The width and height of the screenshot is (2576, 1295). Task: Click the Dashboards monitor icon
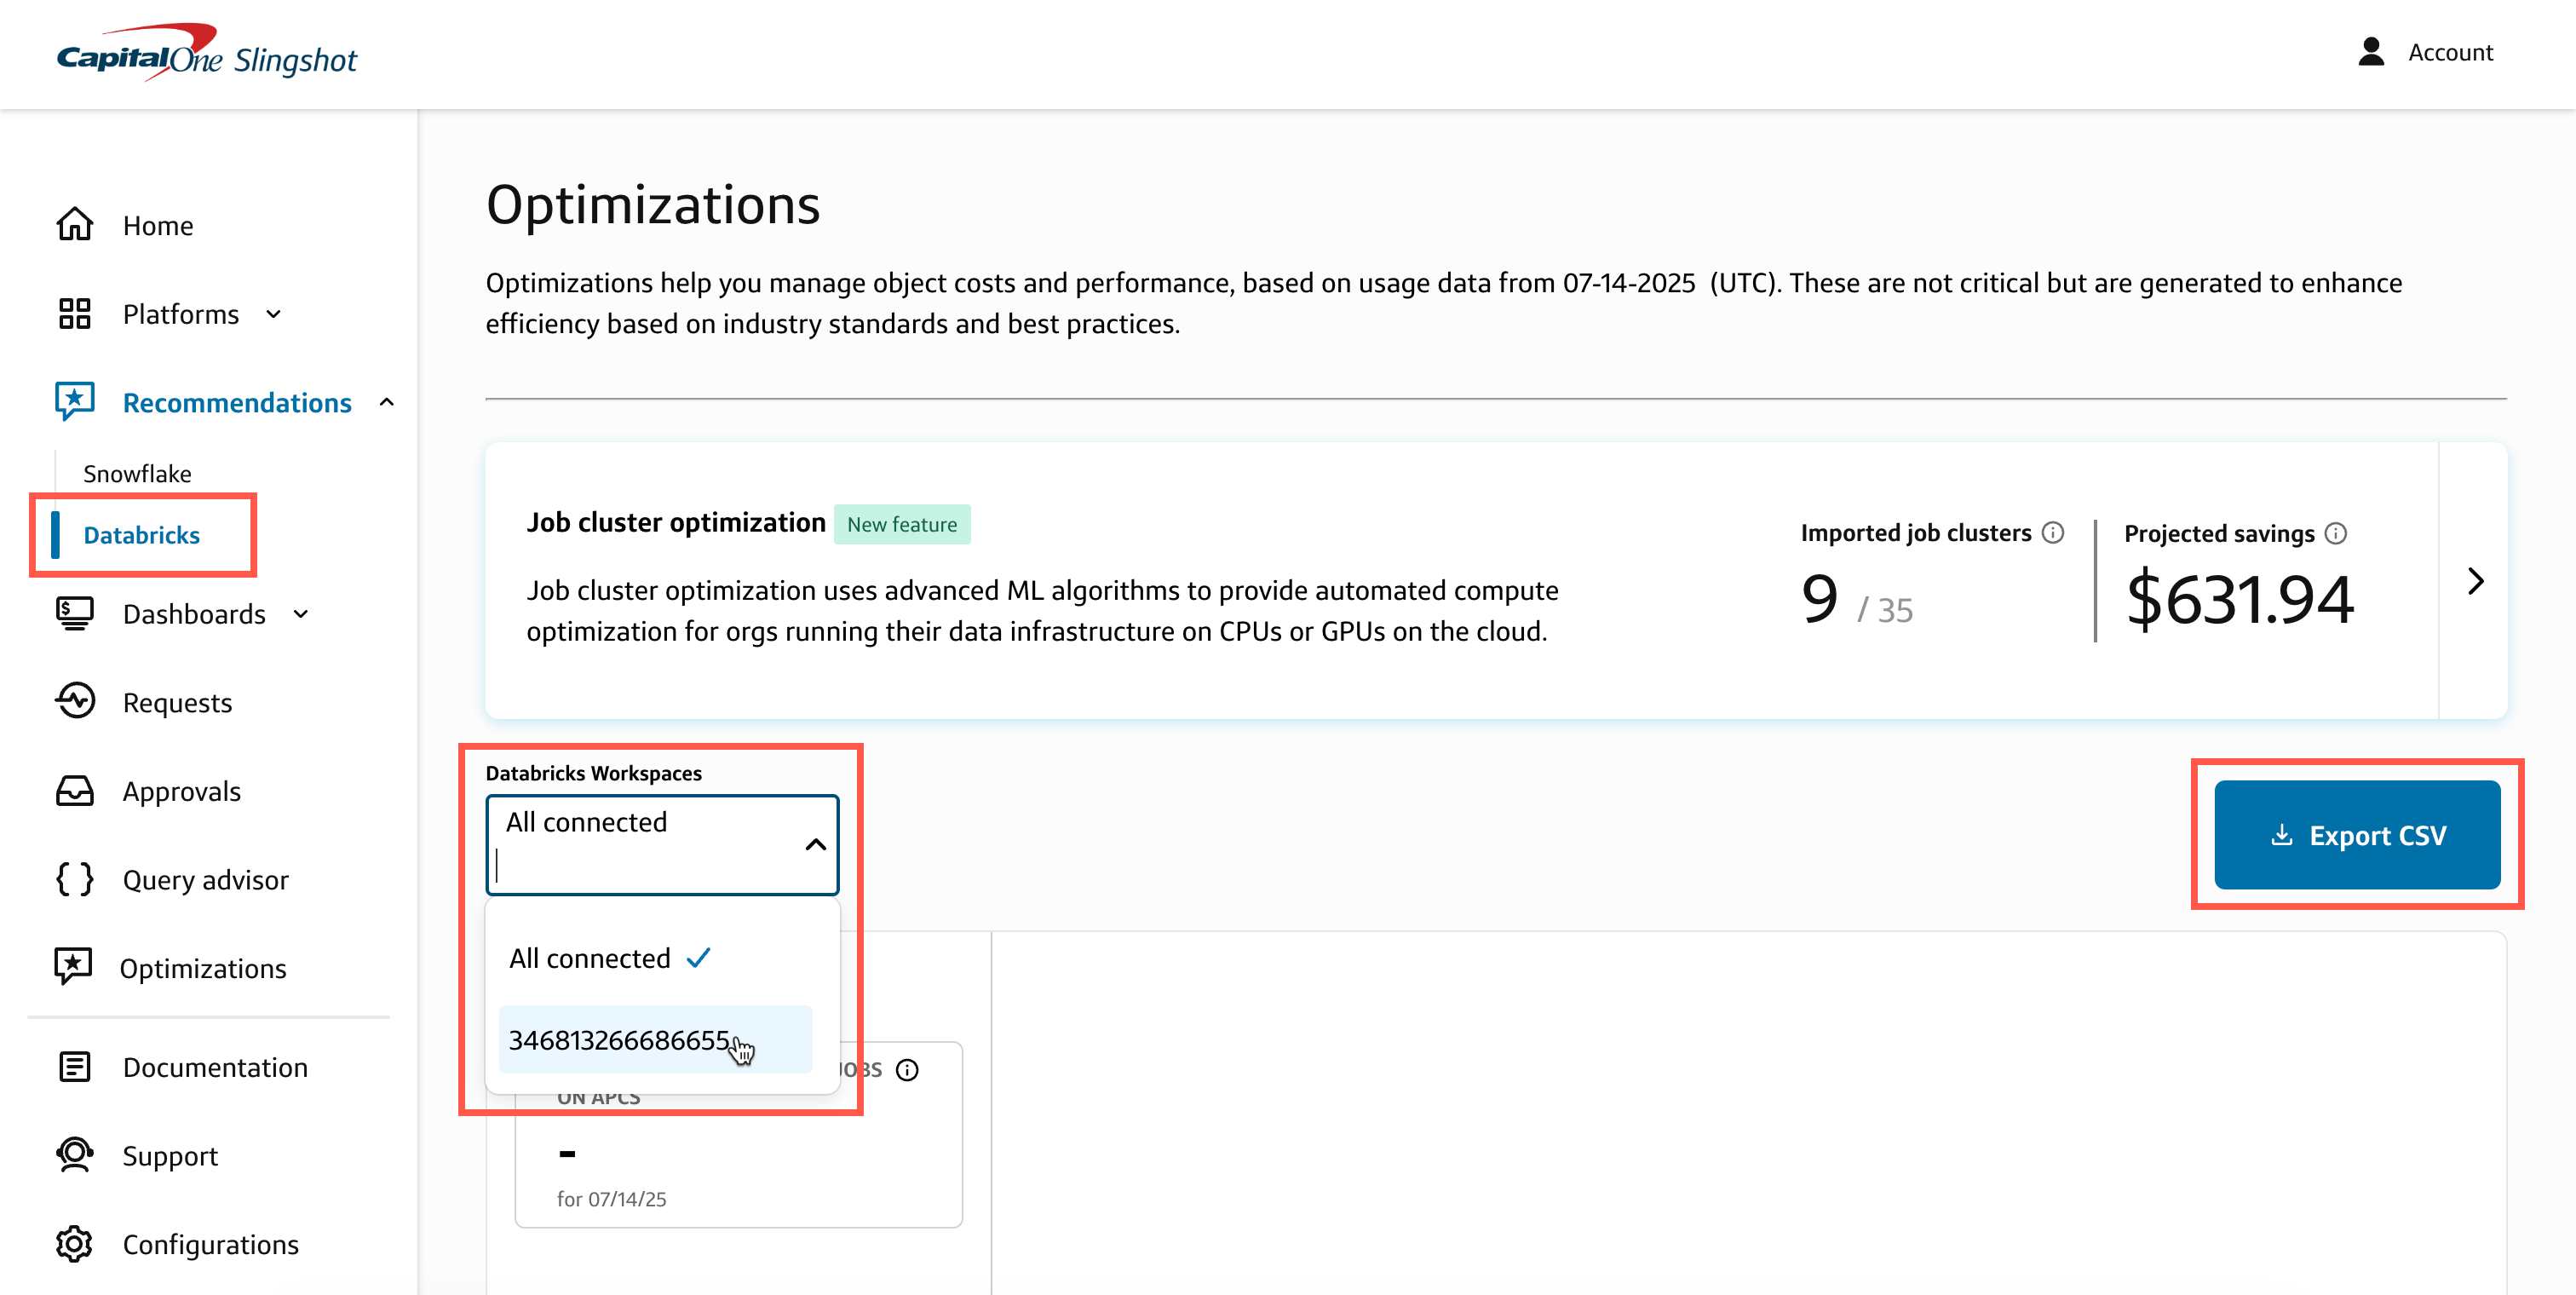pyautogui.click(x=75, y=613)
